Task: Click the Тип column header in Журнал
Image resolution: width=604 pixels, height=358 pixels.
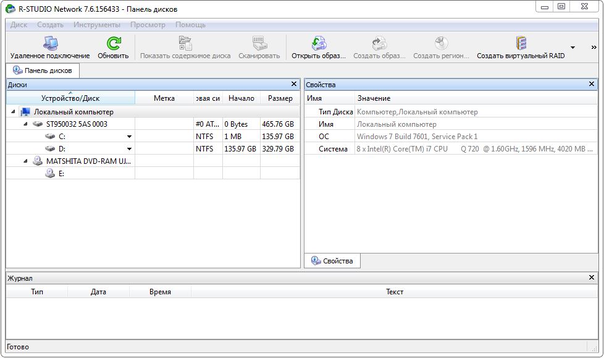Action: pyautogui.click(x=37, y=292)
